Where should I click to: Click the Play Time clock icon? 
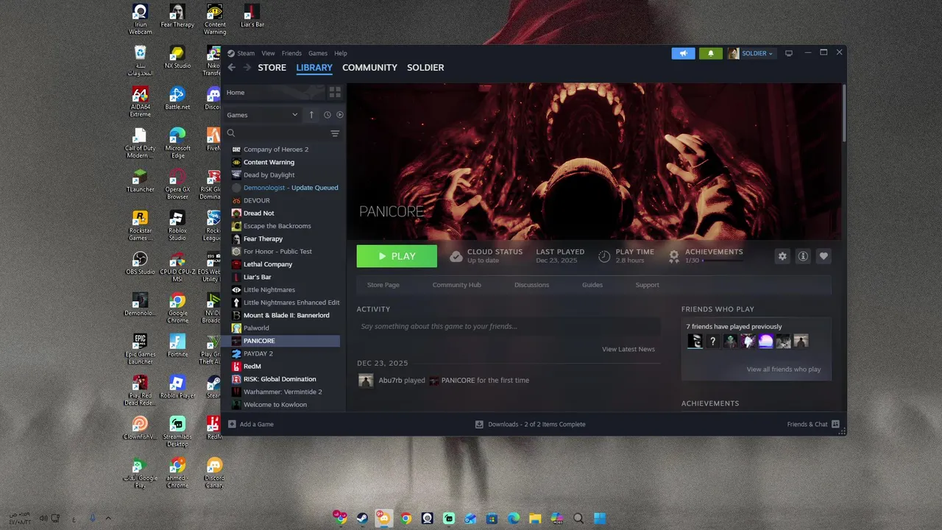coord(604,256)
